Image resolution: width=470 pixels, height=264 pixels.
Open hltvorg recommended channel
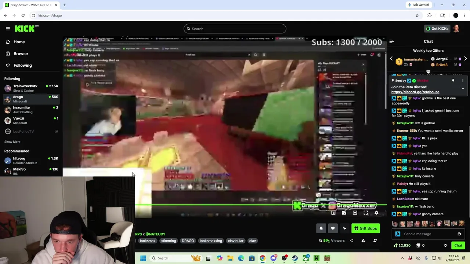tap(31, 160)
